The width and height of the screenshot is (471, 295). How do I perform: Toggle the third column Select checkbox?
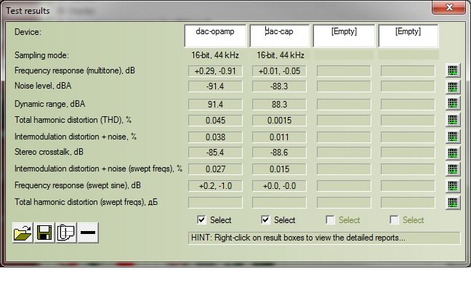330,220
